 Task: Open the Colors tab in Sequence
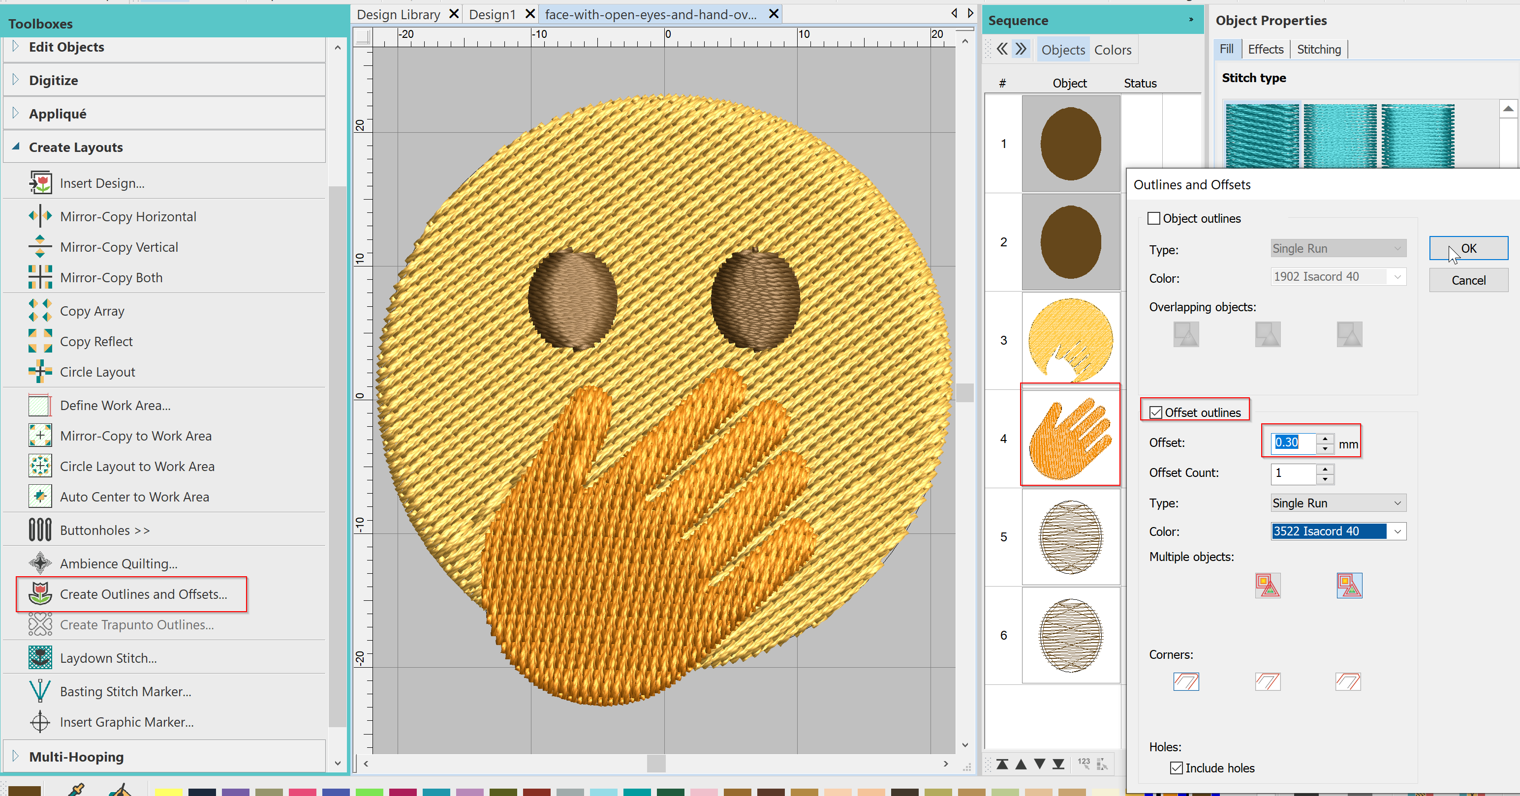[1113, 50]
